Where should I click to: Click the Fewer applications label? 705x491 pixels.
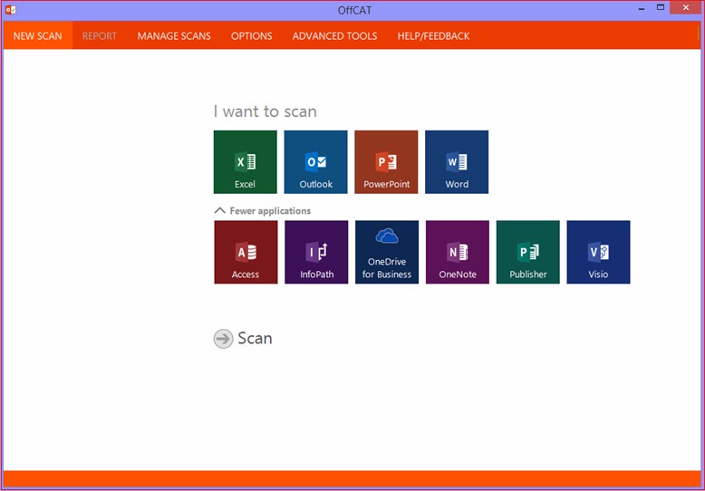(x=270, y=210)
